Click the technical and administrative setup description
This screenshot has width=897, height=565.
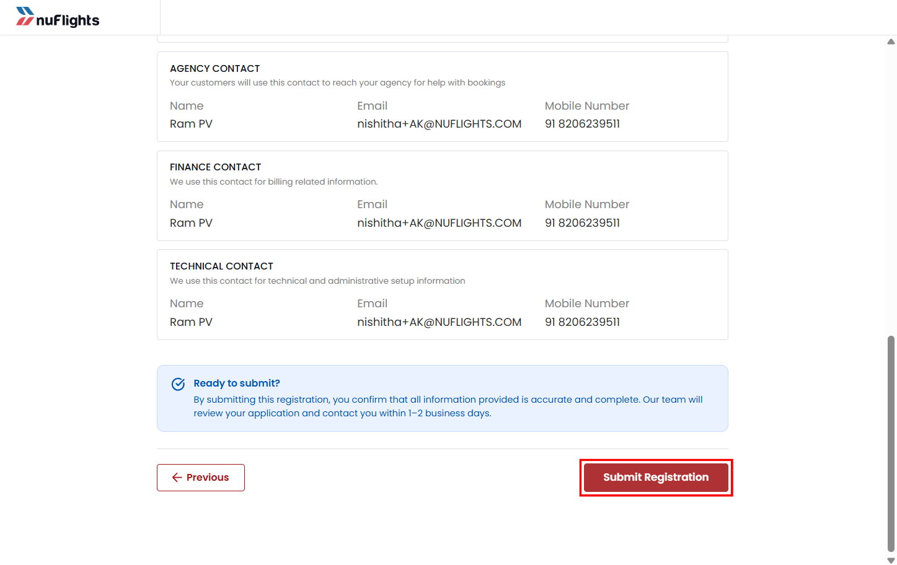point(317,281)
